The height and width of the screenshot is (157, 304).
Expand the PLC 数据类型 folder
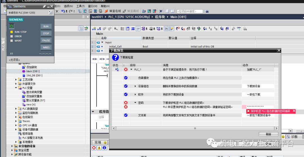tap(16, 109)
